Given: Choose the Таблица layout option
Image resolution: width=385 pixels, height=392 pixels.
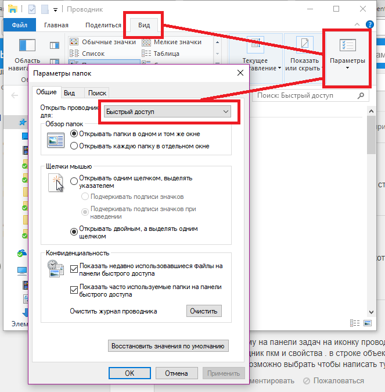Looking at the screenshot, I should coord(160,54).
